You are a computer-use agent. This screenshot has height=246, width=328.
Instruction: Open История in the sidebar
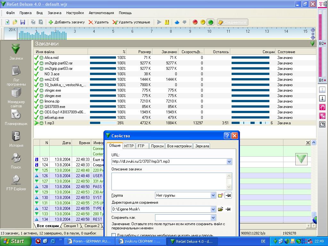pyautogui.click(x=16, y=139)
